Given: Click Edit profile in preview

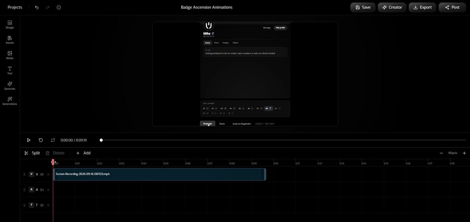Looking at the screenshot, I should tap(280, 28).
